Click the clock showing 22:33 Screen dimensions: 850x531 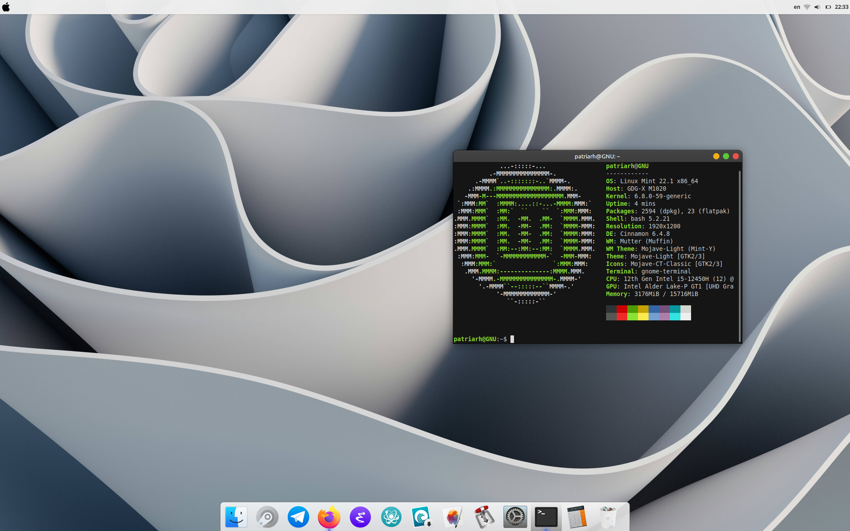[x=841, y=7]
